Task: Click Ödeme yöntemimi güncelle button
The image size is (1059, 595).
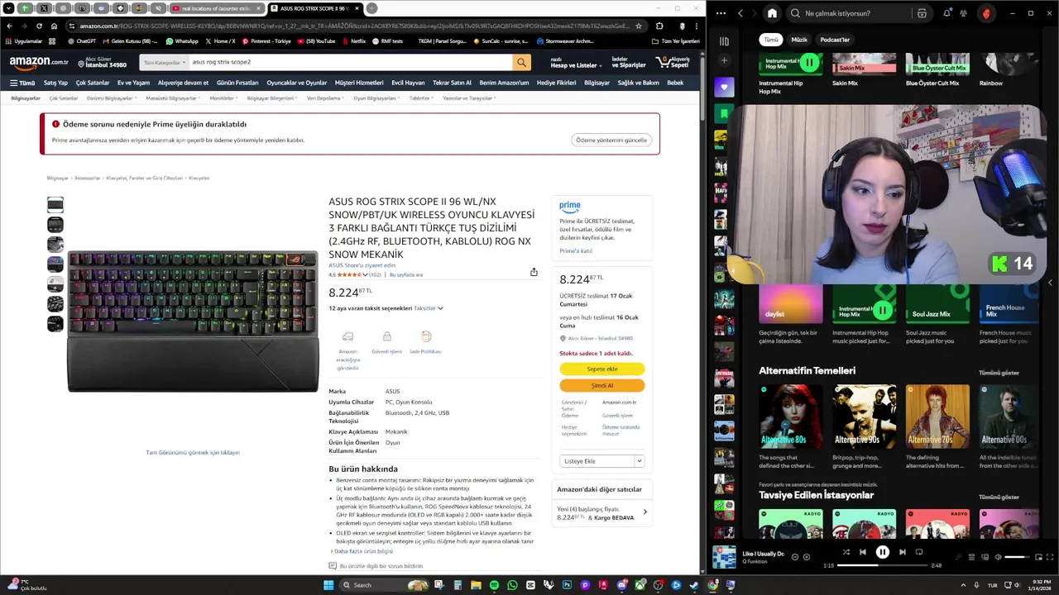Action: (x=611, y=140)
